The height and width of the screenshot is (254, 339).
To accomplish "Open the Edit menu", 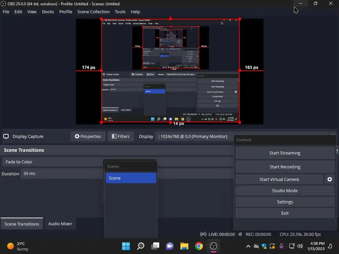I will [x=18, y=12].
